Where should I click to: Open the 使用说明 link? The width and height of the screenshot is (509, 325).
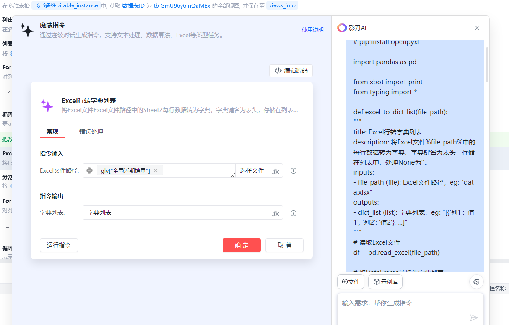click(312, 30)
